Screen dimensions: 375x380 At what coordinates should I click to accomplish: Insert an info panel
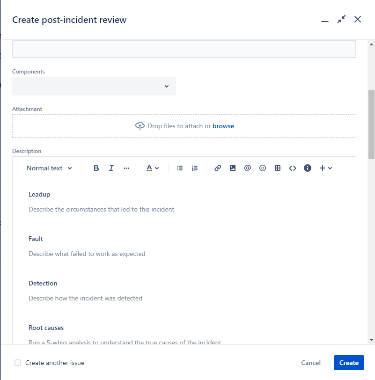pos(308,168)
